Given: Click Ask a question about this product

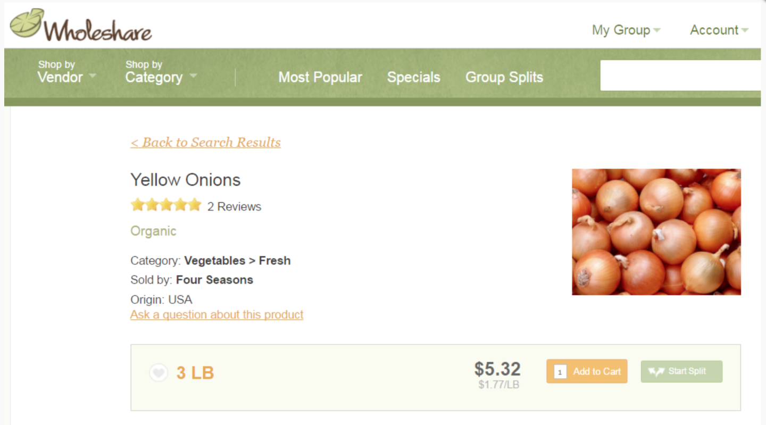Looking at the screenshot, I should click(x=217, y=315).
